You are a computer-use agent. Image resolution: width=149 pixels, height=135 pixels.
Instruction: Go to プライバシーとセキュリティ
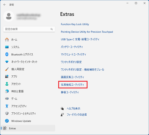(x=28, y=113)
